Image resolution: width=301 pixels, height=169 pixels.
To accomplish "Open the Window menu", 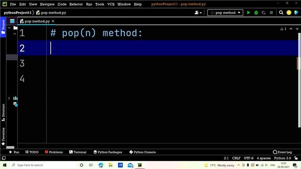I will coord(124,4).
